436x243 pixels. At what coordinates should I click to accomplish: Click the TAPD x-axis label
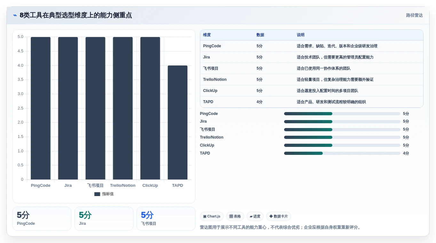(x=178, y=186)
